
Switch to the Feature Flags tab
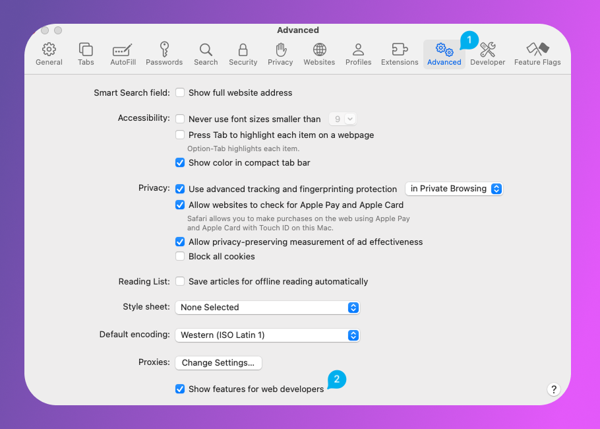click(x=537, y=54)
